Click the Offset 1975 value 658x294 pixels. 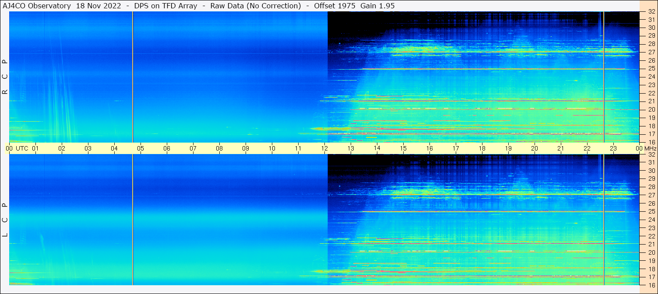(334, 6)
